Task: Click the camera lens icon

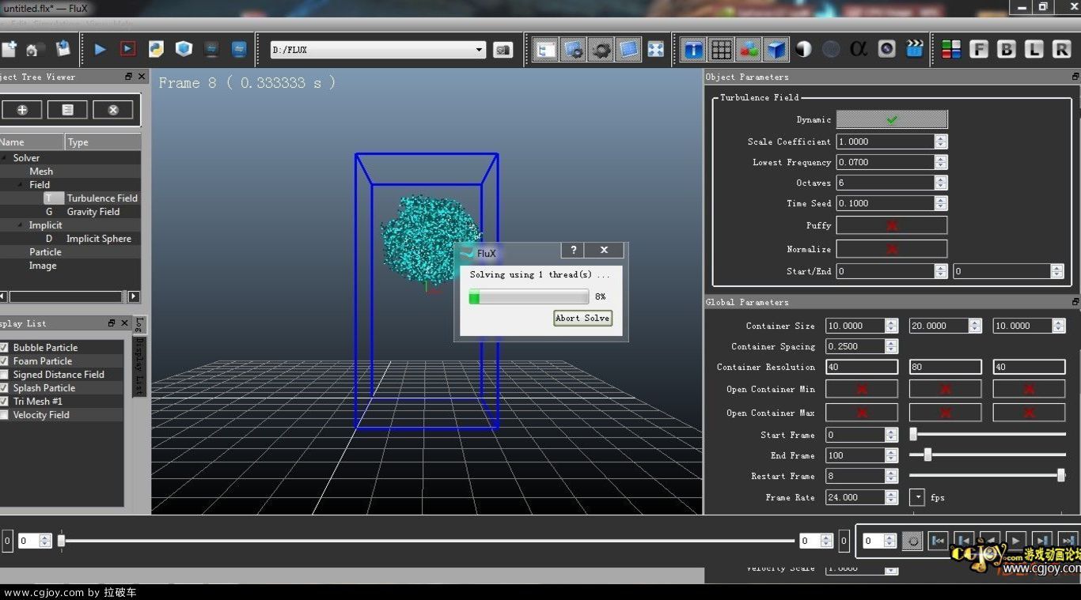Action: (x=886, y=49)
